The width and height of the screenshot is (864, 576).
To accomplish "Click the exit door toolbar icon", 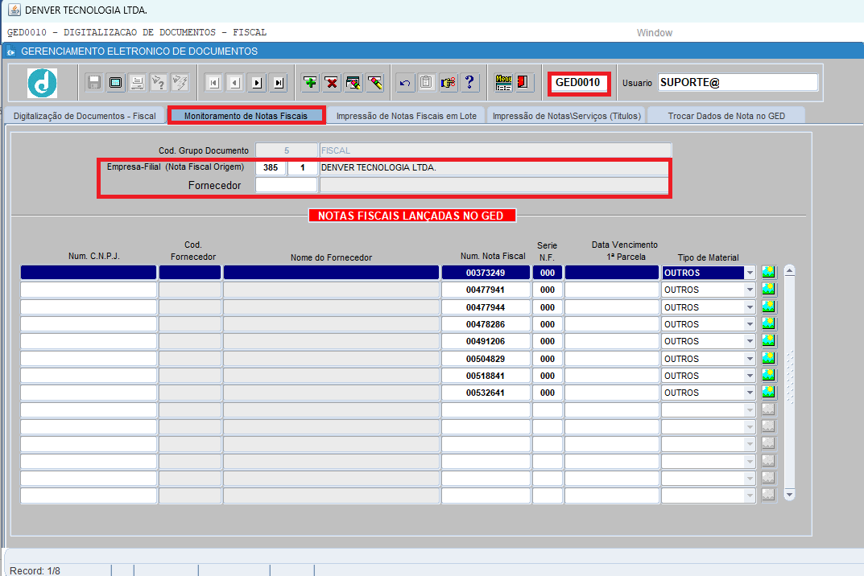I will pyautogui.click(x=523, y=83).
